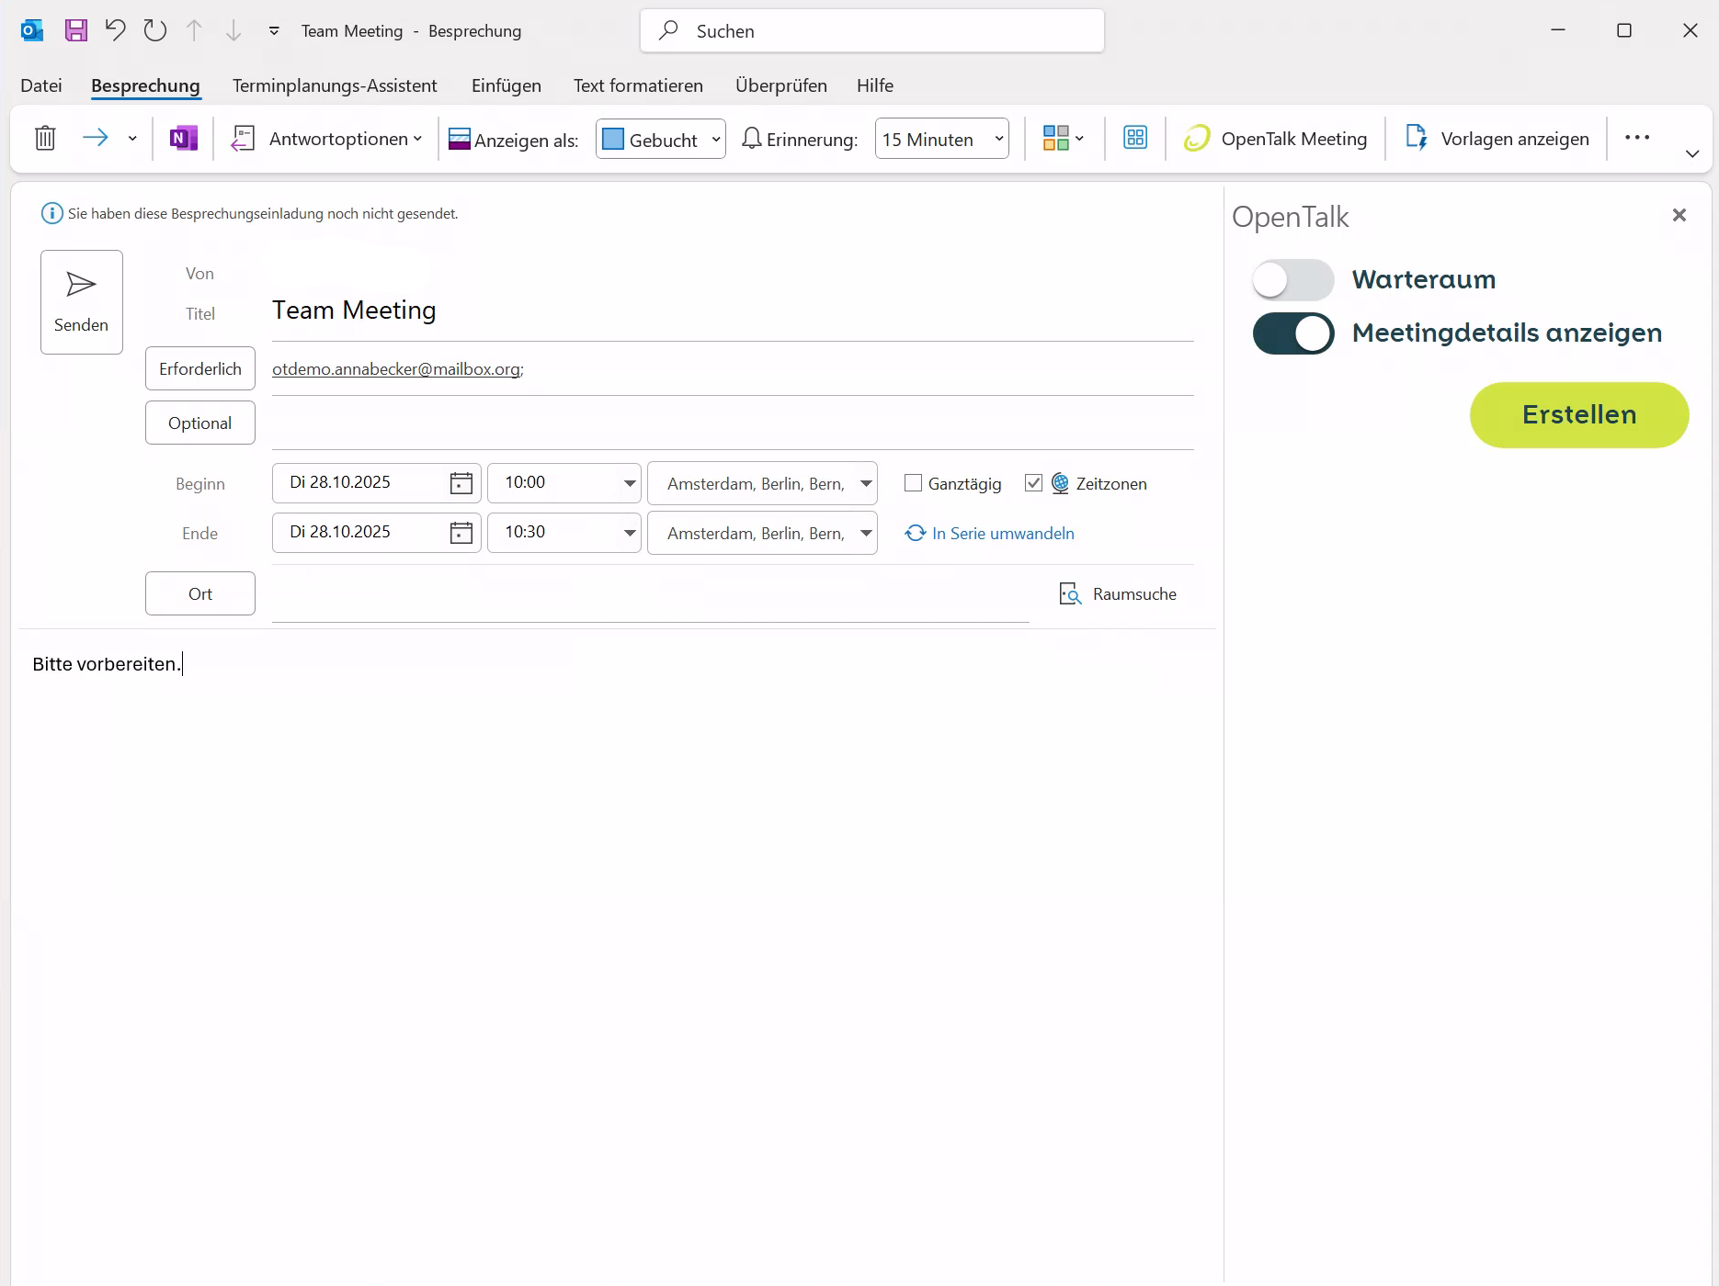Open the start date calendar picker

click(x=461, y=483)
